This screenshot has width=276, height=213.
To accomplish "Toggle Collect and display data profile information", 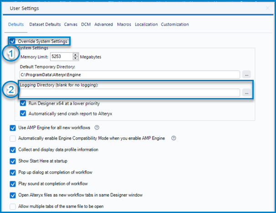I will pos(13,150).
